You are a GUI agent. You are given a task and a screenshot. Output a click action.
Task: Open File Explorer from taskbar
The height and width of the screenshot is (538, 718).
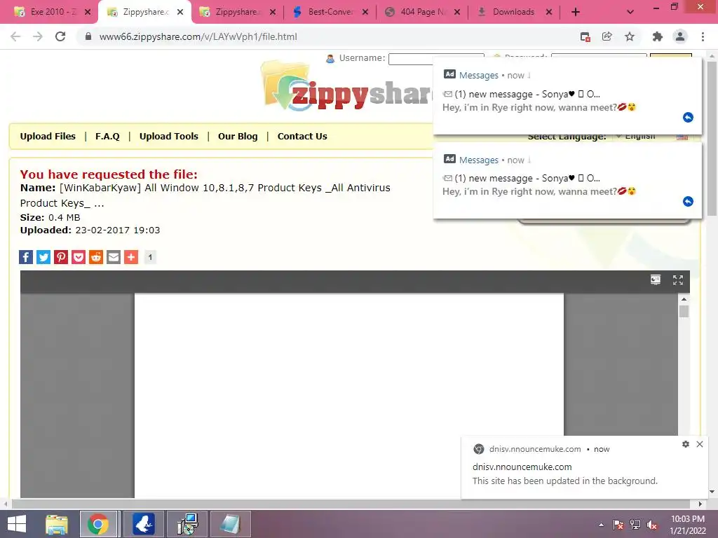[x=57, y=524]
